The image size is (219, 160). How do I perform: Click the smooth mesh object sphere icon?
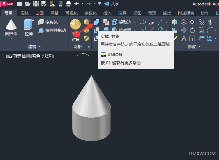(75, 24)
